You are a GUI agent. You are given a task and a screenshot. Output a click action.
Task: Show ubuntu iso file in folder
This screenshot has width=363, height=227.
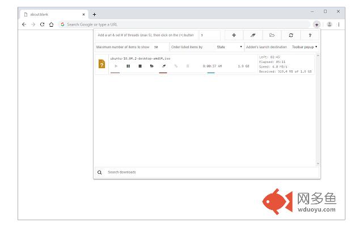coord(151,66)
